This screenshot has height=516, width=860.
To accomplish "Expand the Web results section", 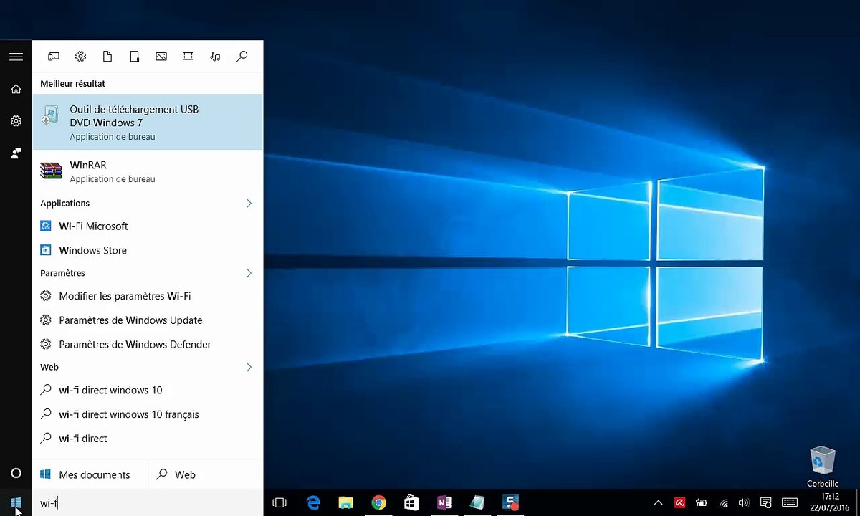I will point(249,367).
